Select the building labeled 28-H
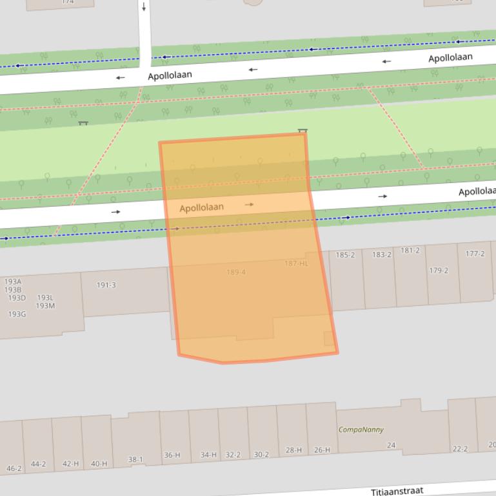496x496 pixels. click(293, 450)
